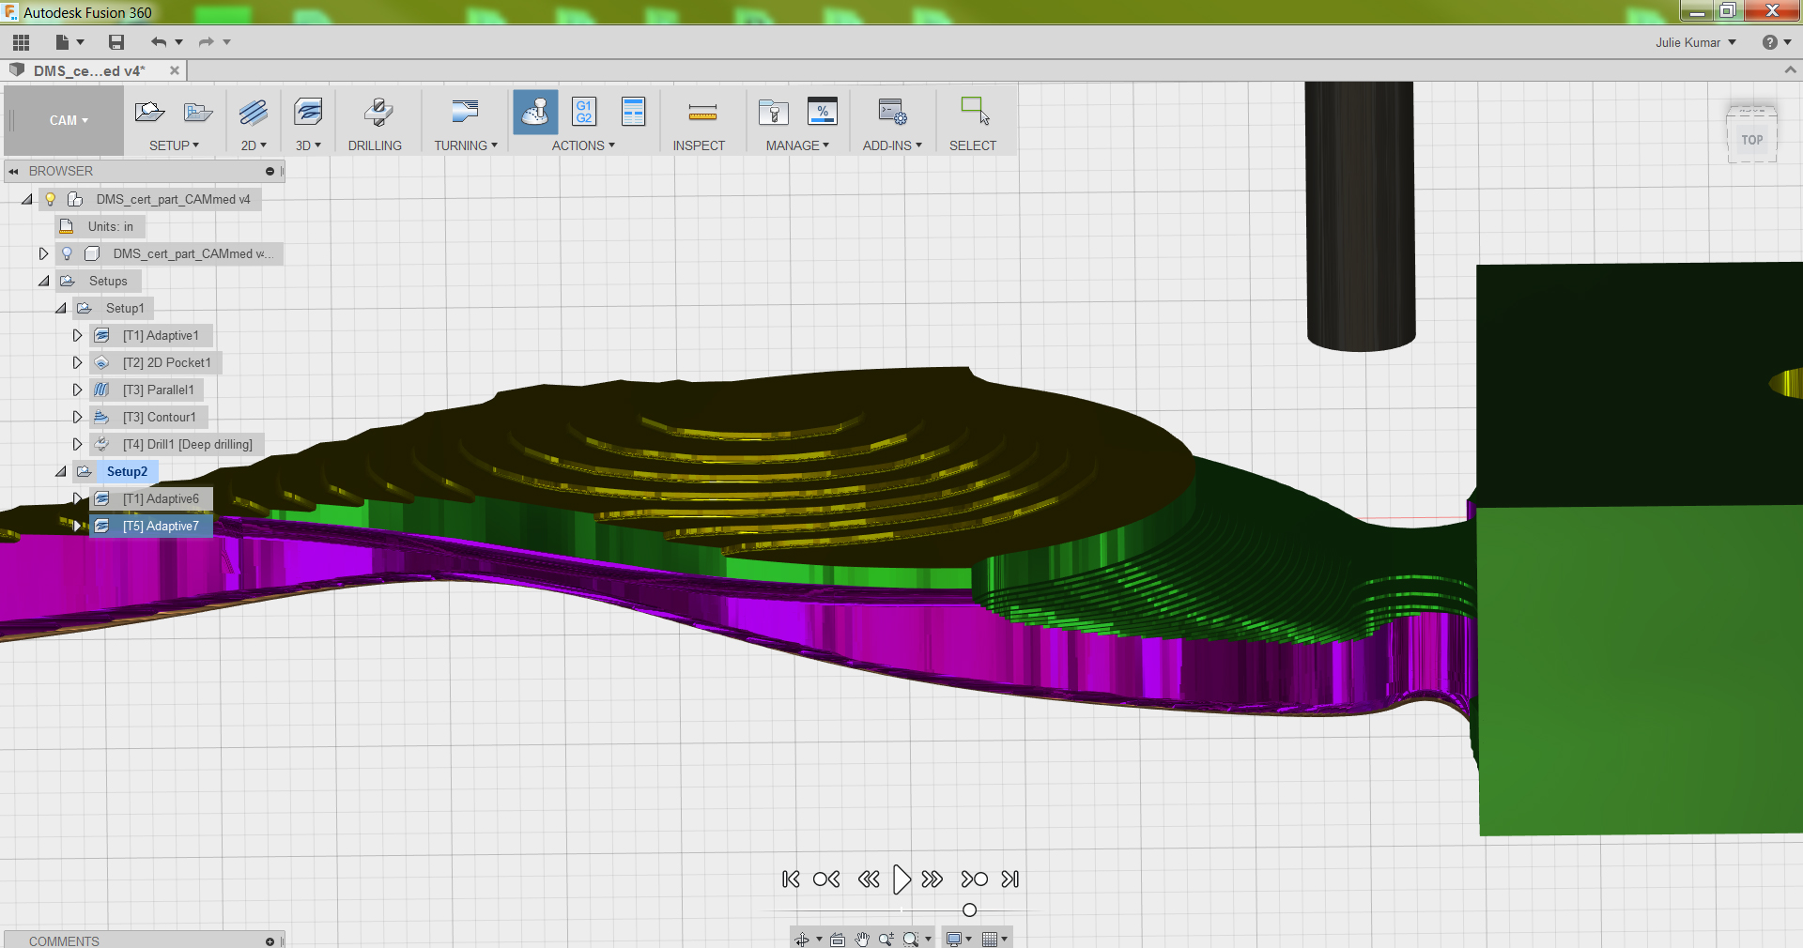The height and width of the screenshot is (948, 1803).
Task: Redo the last action
Action: tap(206, 42)
